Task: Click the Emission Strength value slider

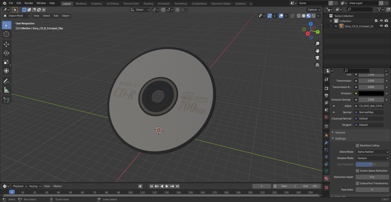Action: [x=371, y=100]
